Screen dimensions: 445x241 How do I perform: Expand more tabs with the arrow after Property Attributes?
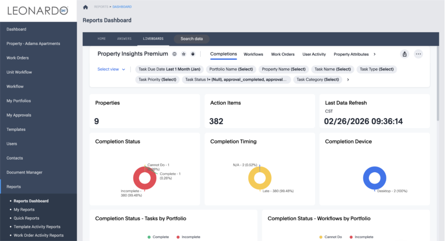375,55
